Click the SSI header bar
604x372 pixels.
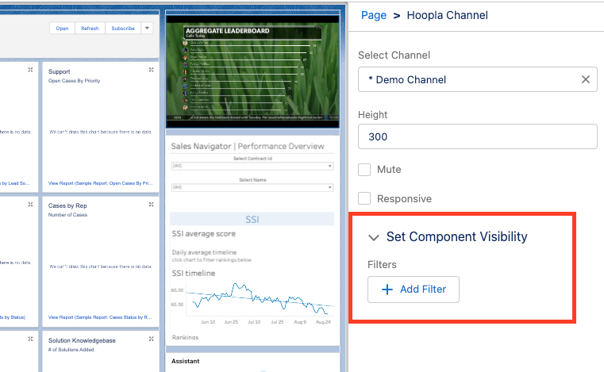(x=252, y=219)
